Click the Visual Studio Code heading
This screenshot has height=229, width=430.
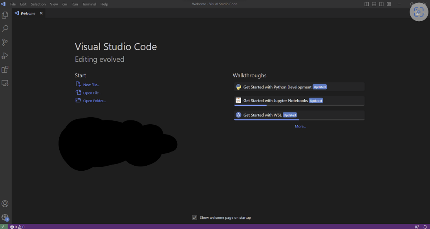(x=116, y=47)
